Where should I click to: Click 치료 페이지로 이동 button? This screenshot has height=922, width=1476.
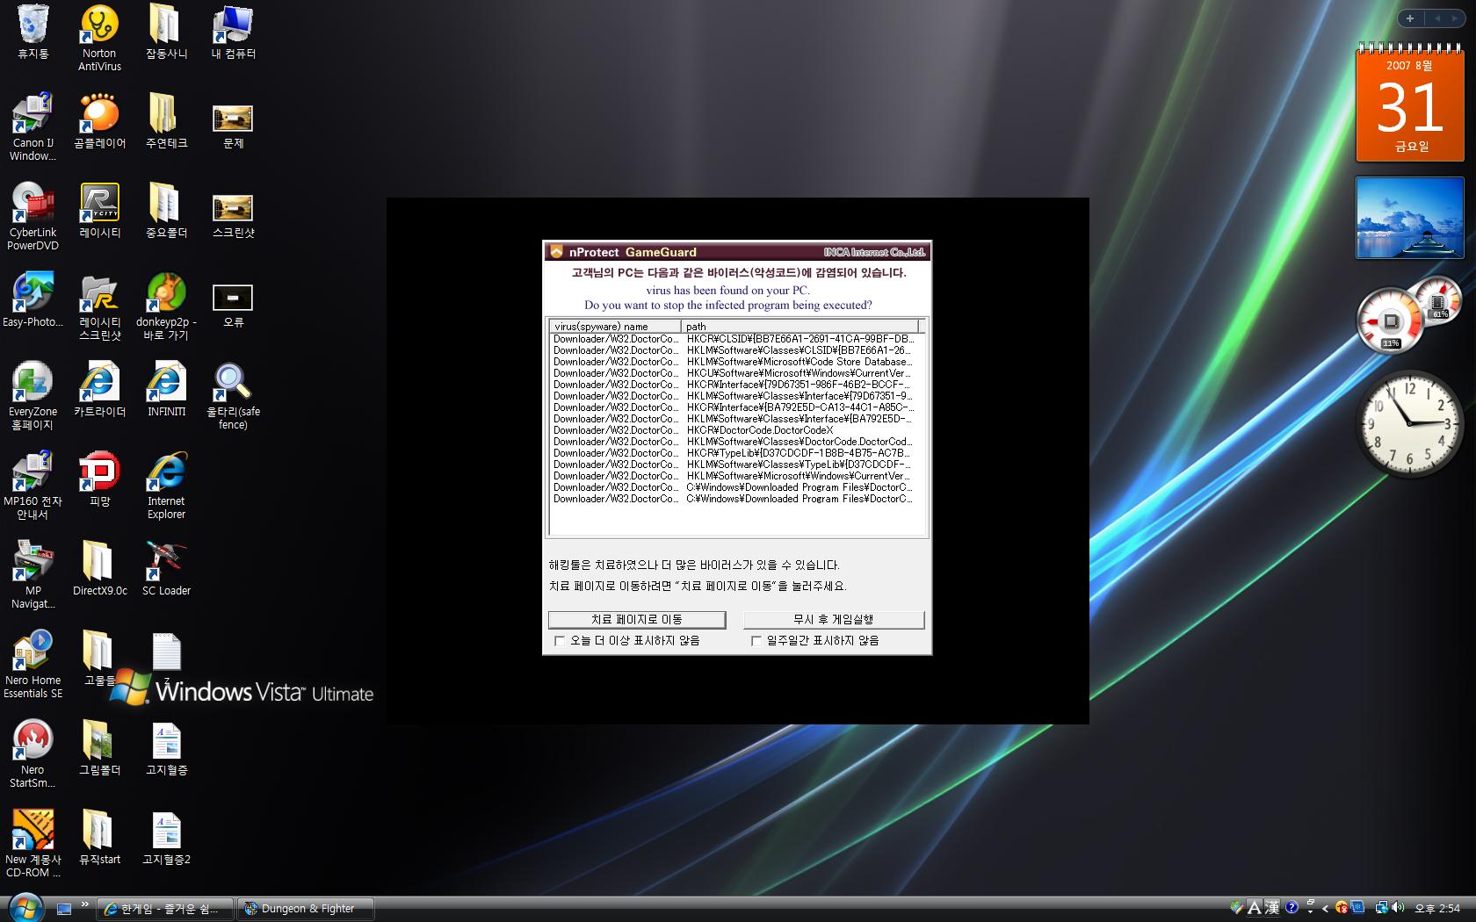tap(637, 620)
